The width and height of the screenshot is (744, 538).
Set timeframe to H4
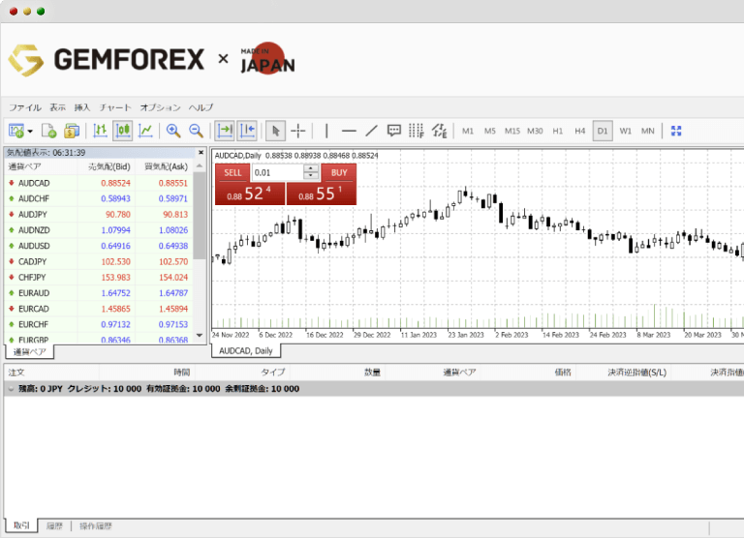(580, 131)
